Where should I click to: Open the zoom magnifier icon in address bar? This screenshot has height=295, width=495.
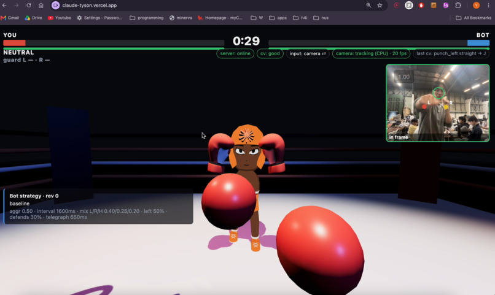coord(368,6)
